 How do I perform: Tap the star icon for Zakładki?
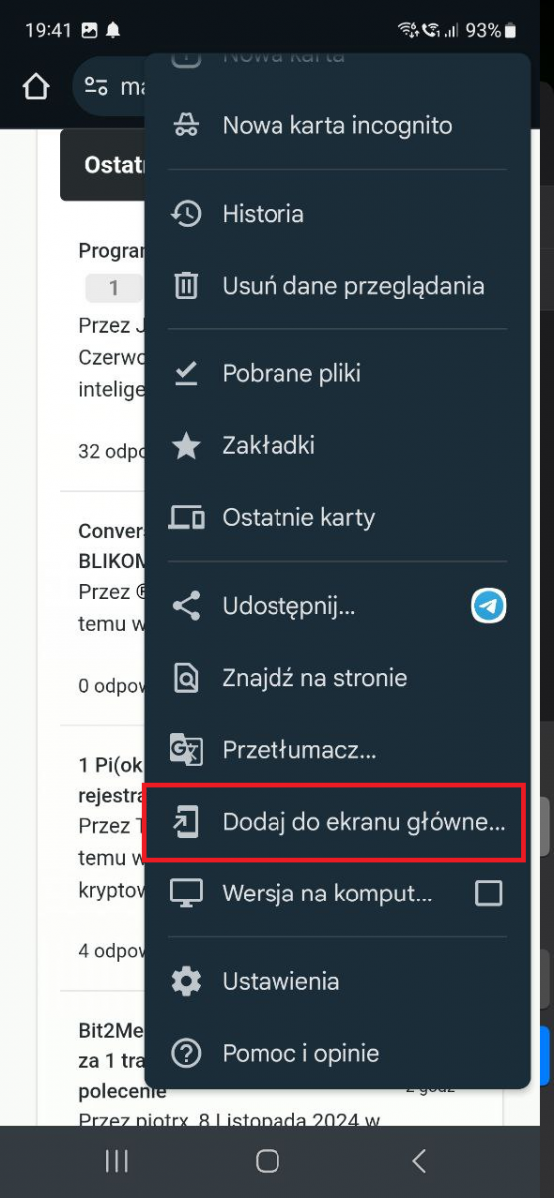click(x=186, y=445)
